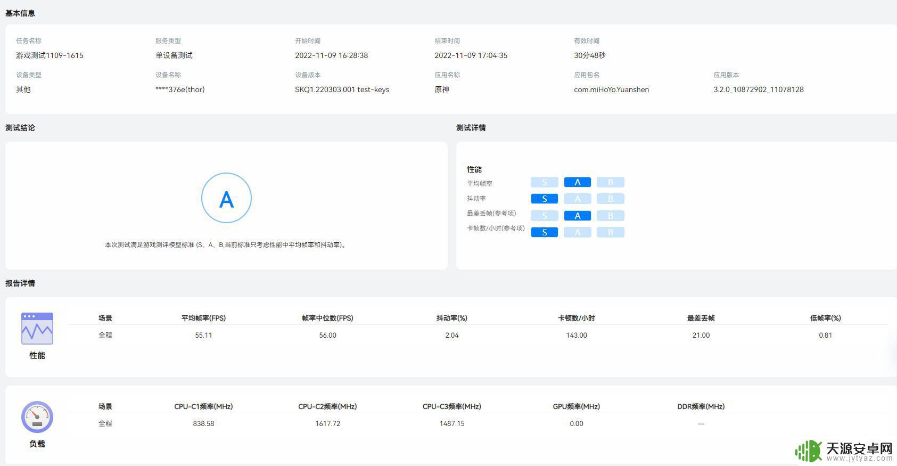Click start time 2022-11-09 16:28:38
Viewport: 897px width, 466px height.
331,55
